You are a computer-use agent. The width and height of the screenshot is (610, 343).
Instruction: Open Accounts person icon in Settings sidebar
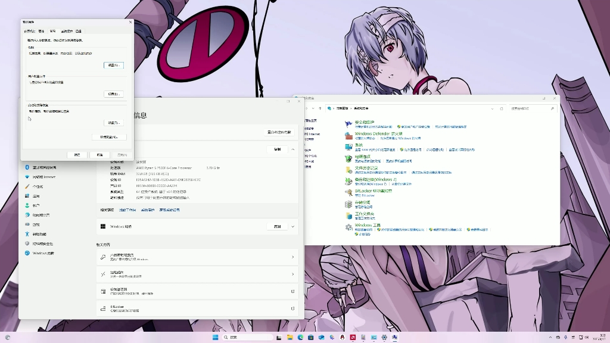[x=27, y=205]
